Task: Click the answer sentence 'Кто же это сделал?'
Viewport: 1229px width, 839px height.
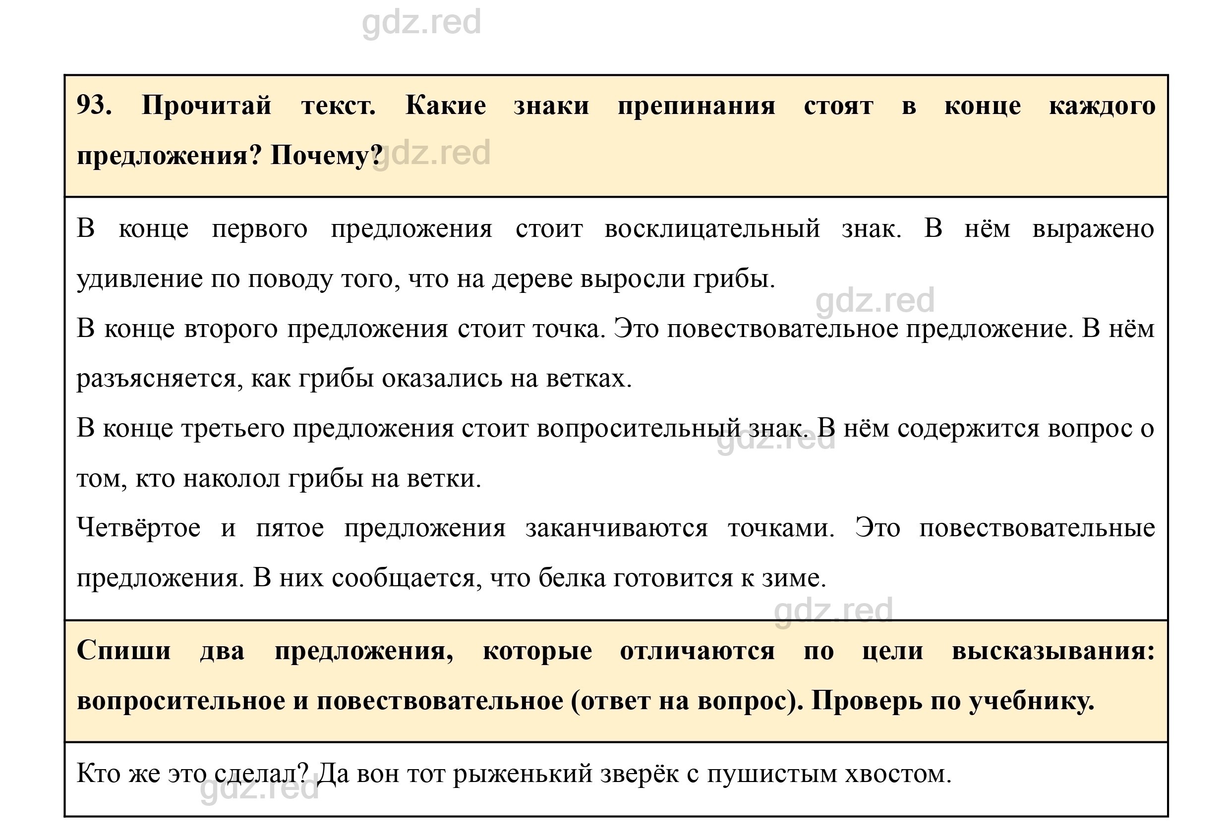Action: (192, 774)
